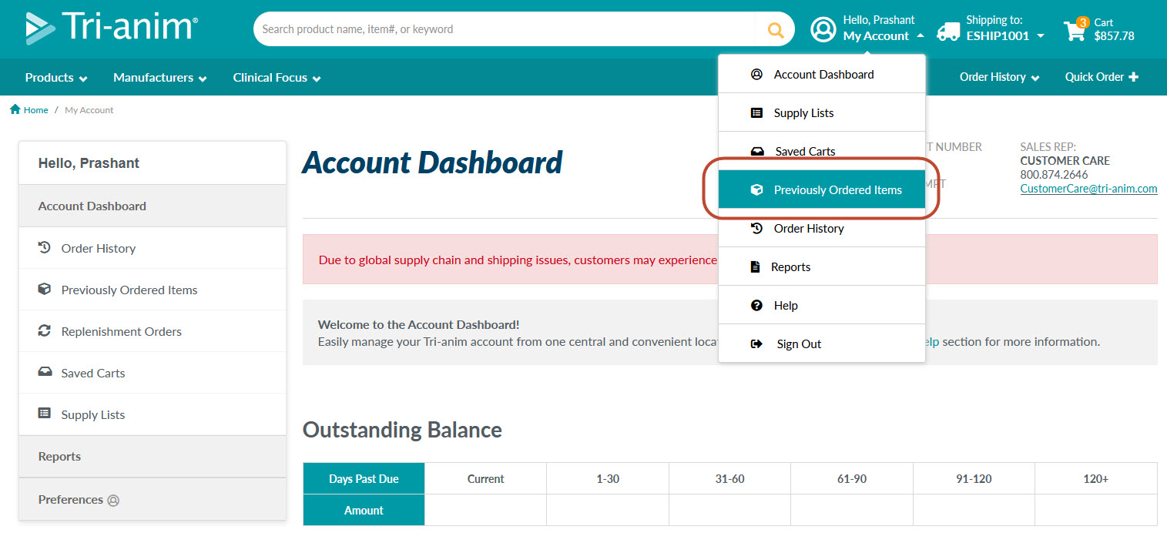
Task: Open Supply Lists in sidebar
Action: pos(153,414)
